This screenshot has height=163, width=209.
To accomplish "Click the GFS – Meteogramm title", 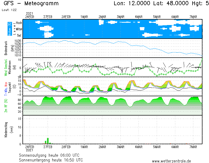I will point(31,4).
